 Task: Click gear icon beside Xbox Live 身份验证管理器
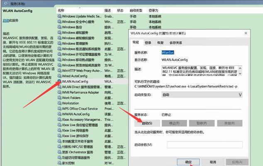pyautogui.click(x=59, y=125)
